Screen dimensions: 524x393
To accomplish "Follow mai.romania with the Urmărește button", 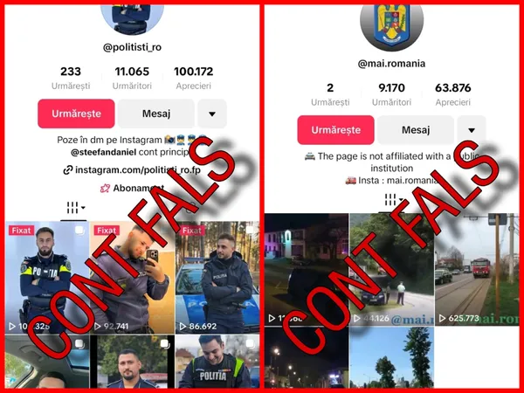I will pos(336,130).
